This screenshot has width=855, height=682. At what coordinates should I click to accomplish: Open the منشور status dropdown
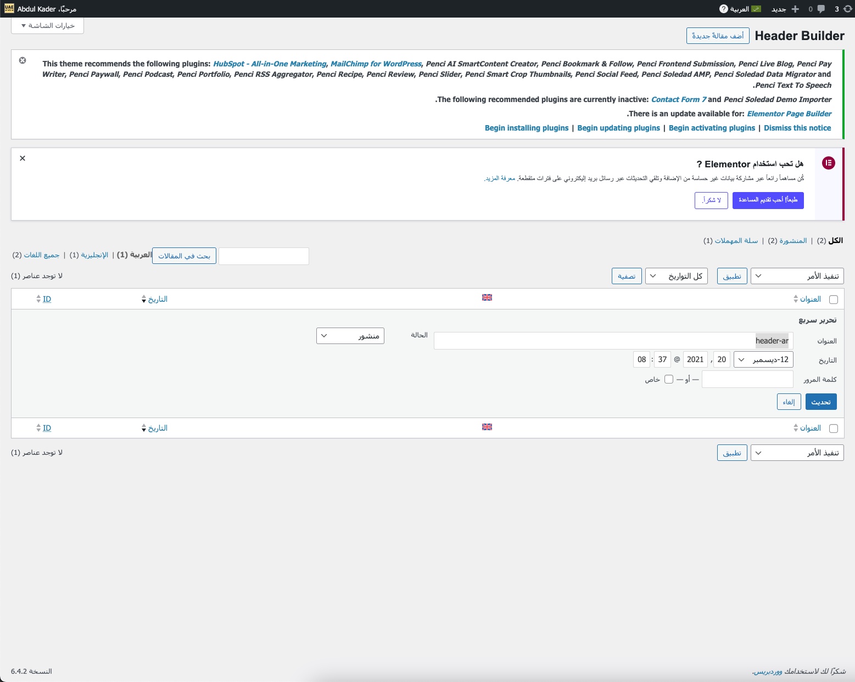pos(350,336)
